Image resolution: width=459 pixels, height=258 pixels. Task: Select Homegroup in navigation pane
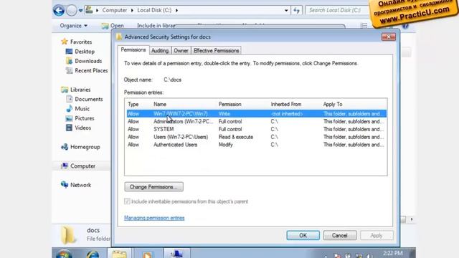point(80,147)
